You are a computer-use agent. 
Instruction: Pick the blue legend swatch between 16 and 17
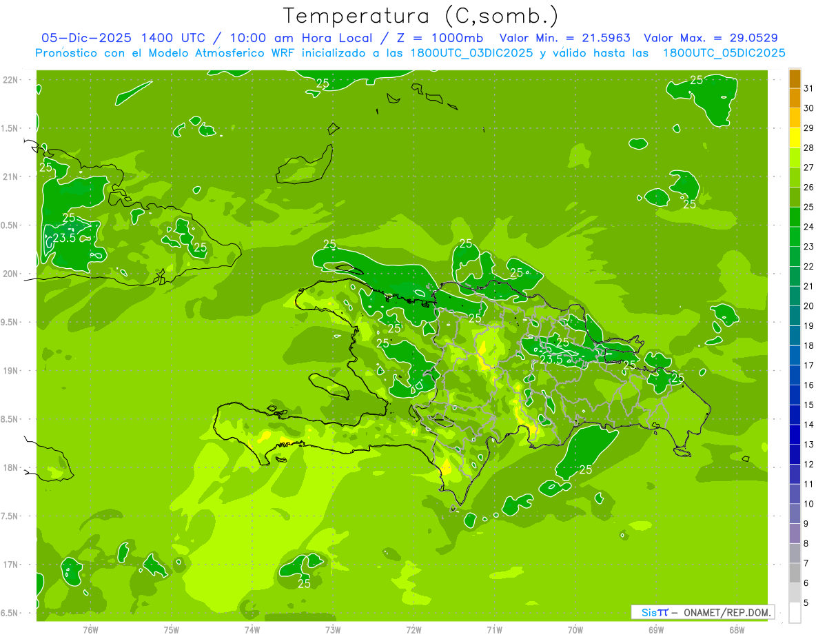coord(795,375)
